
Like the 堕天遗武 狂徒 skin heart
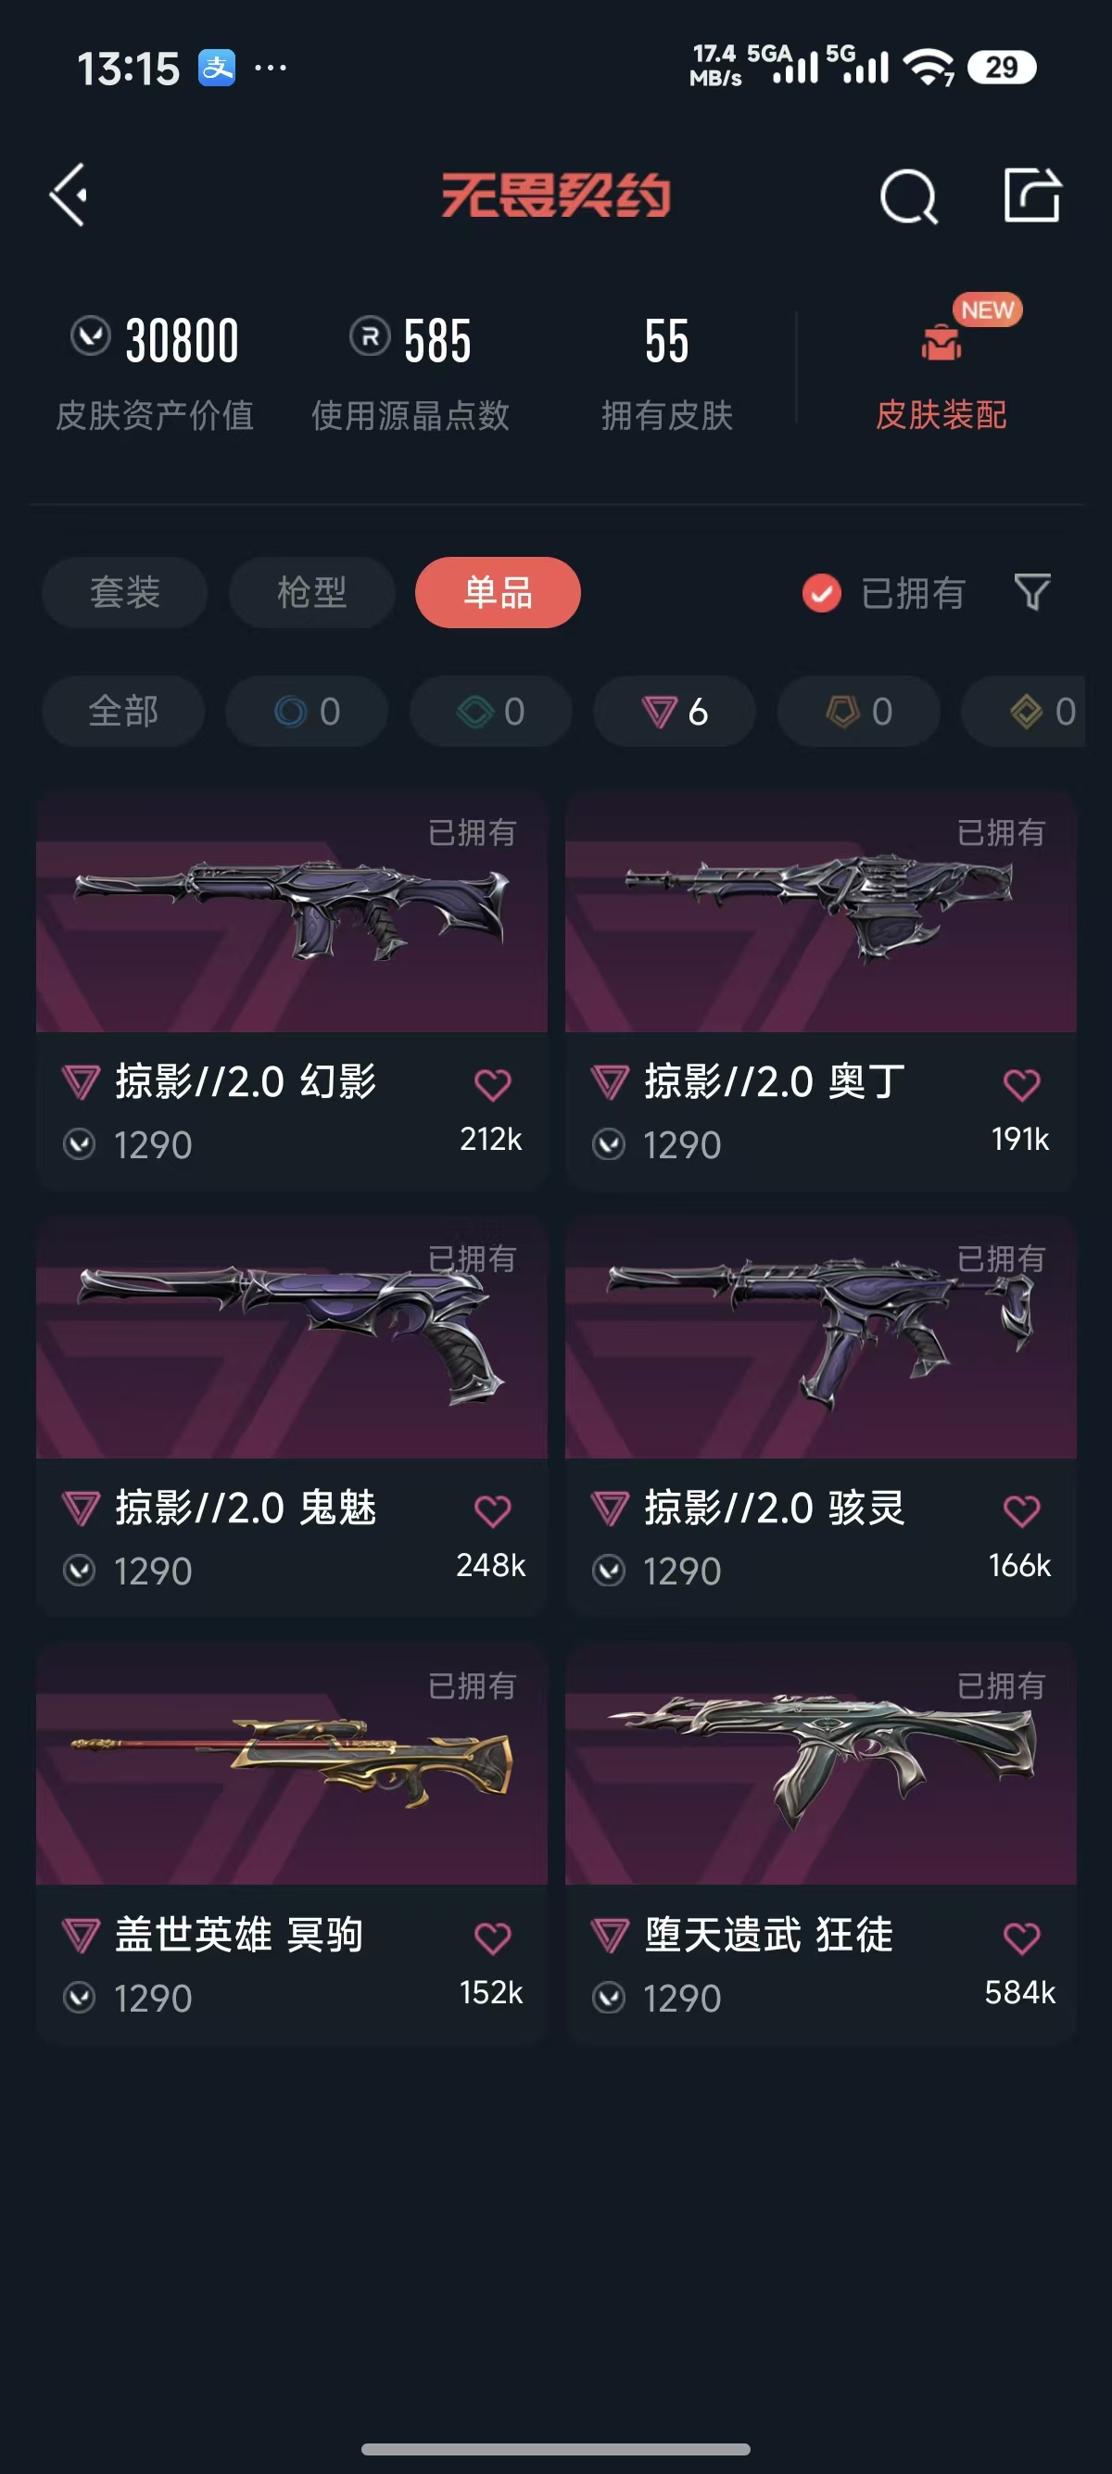point(1022,1938)
